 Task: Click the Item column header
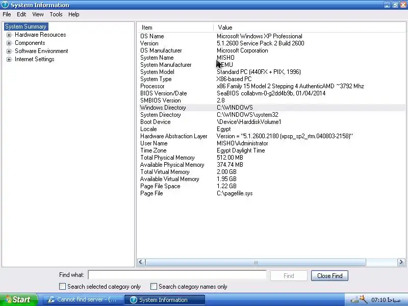point(175,28)
